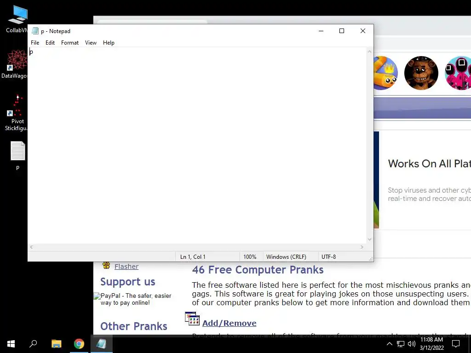This screenshot has height=353, width=471.
Task: Click the Ln 1, Col 1 status entry
Action: pyautogui.click(x=193, y=256)
